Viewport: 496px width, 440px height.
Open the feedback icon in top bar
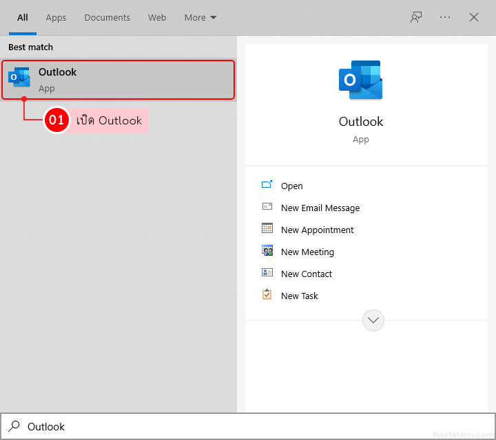(416, 17)
